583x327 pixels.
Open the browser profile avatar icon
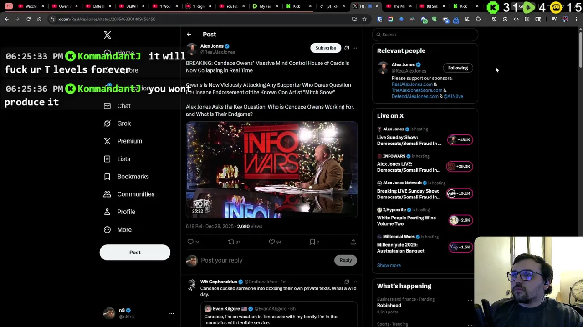coord(565,19)
